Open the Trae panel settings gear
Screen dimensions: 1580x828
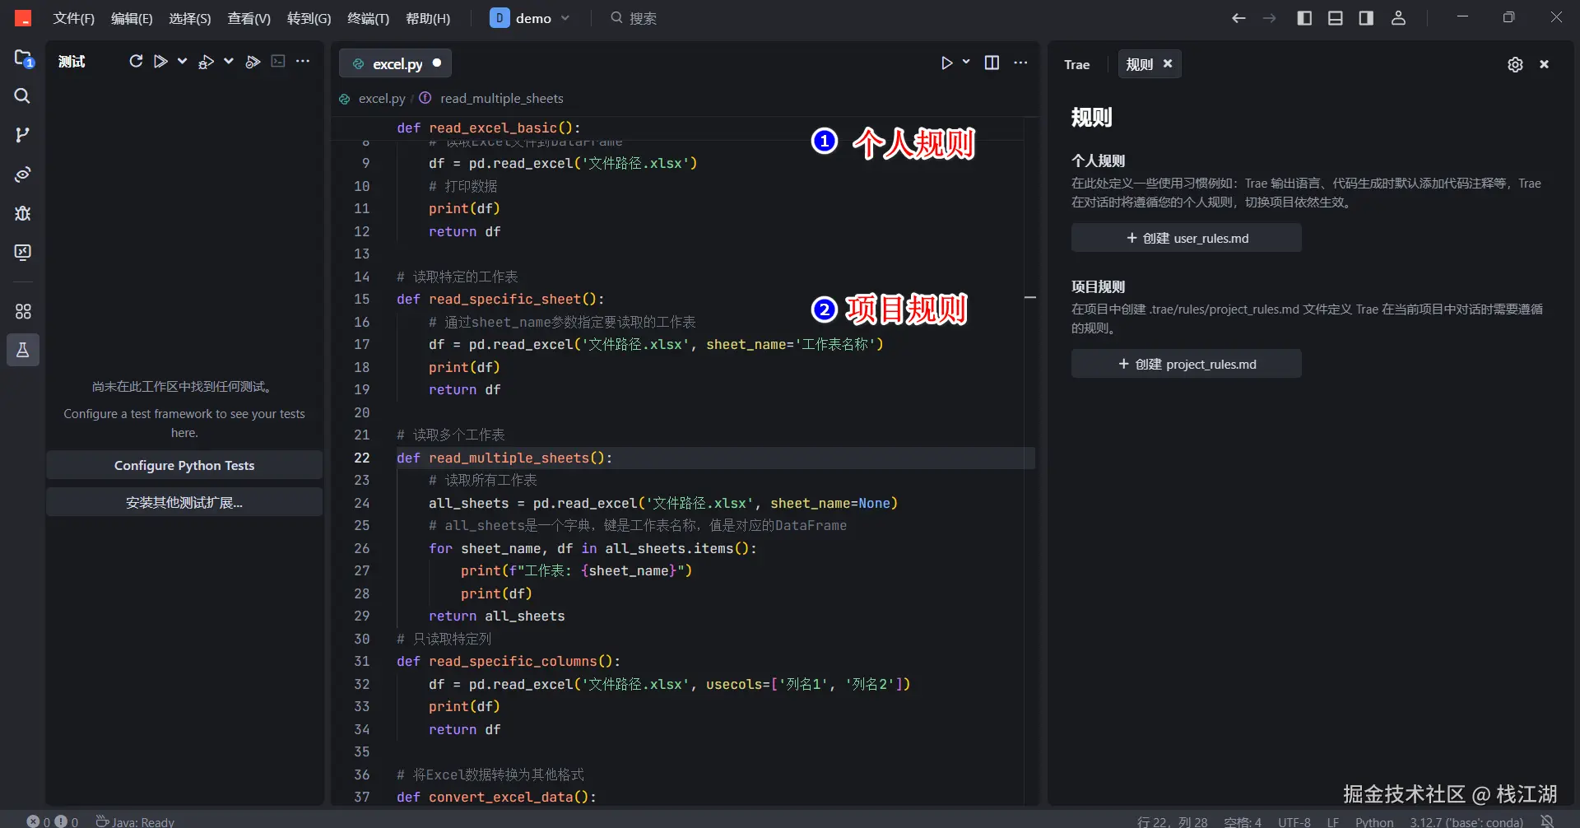[x=1515, y=64]
